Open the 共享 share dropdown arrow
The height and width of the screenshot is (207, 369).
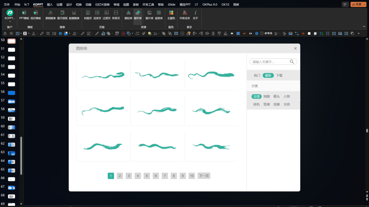click(365, 4)
